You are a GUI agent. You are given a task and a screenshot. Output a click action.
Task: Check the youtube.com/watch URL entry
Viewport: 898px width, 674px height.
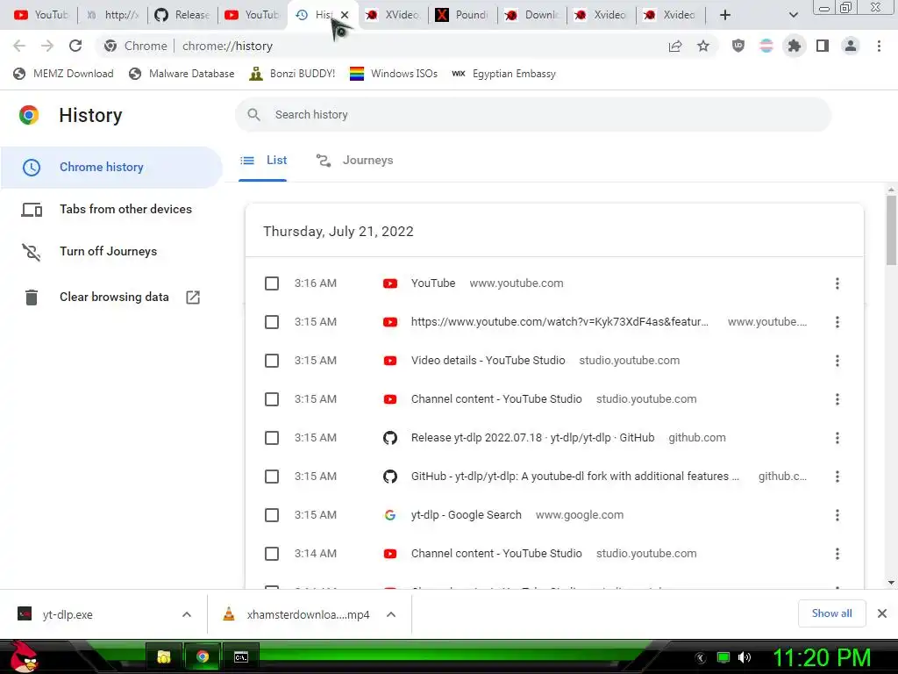pyautogui.click(x=272, y=322)
